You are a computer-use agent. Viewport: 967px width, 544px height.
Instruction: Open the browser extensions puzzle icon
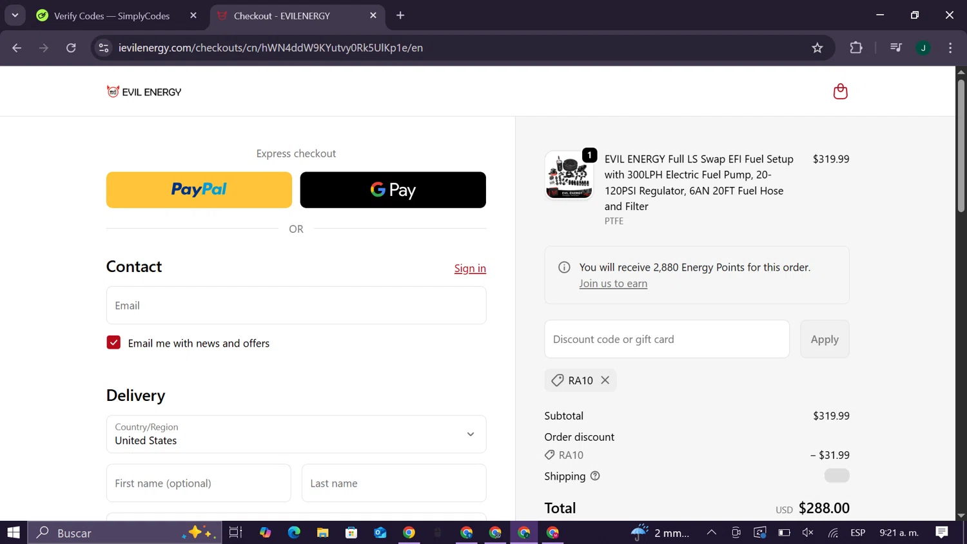(x=856, y=48)
